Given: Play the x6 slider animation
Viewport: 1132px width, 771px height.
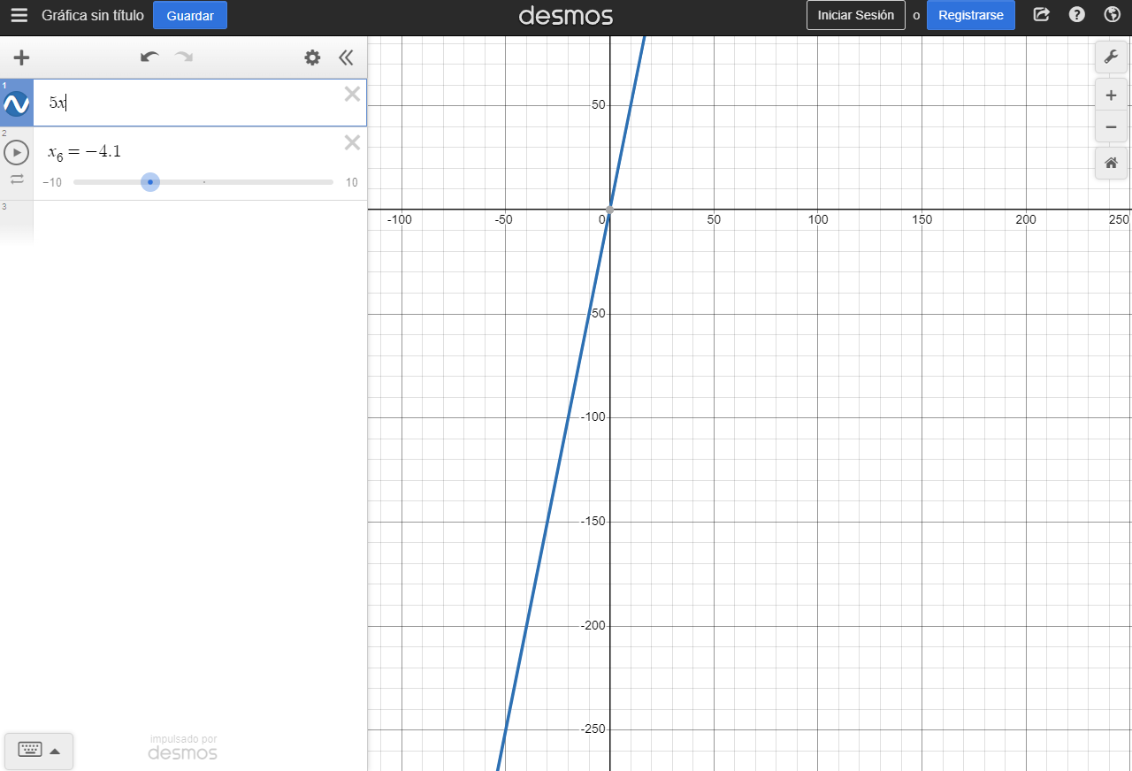Looking at the screenshot, I should click(x=17, y=153).
